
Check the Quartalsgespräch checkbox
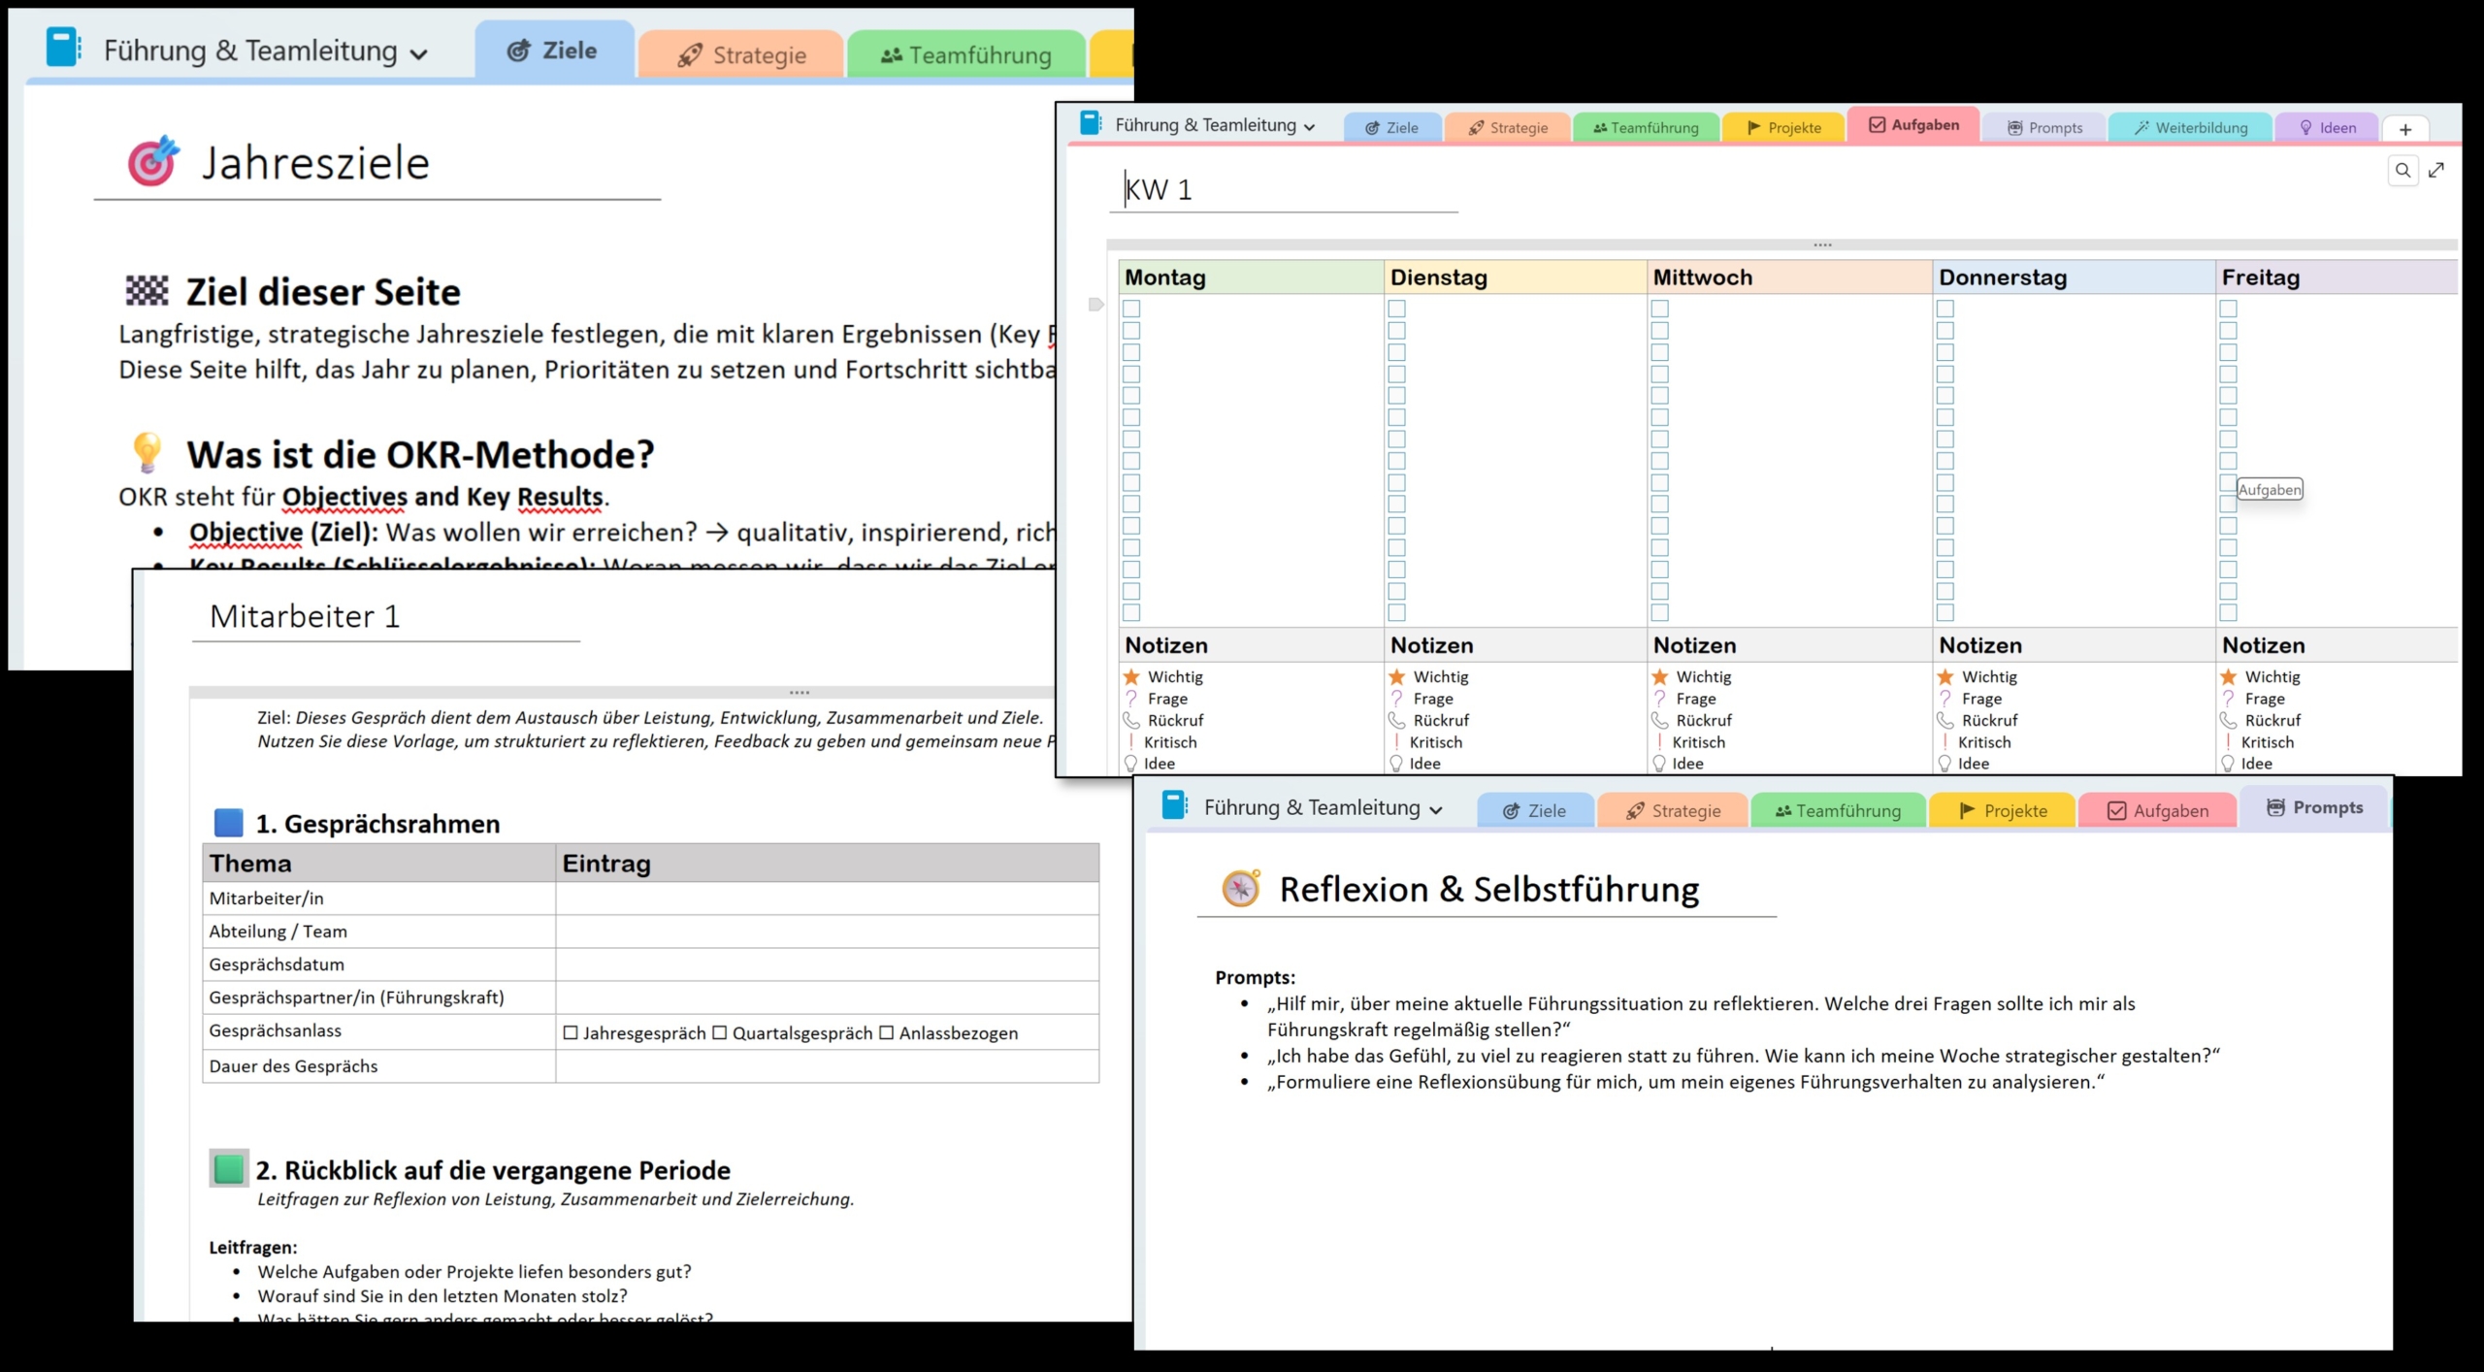point(720,1032)
